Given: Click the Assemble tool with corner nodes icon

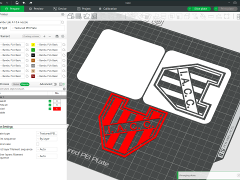Looking at the screenshot, I should [226, 16].
